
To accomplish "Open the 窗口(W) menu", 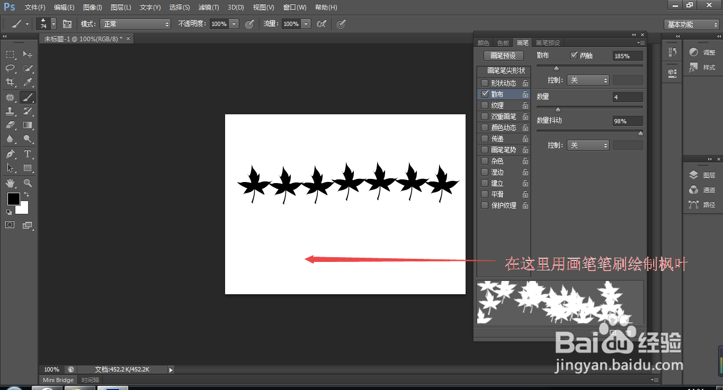I will pyautogui.click(x=294, y=7).
